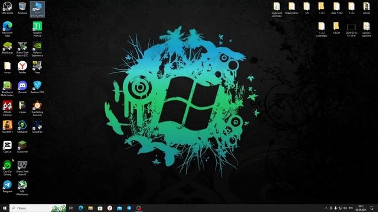Select the Новая папка folder

(291, 8)
